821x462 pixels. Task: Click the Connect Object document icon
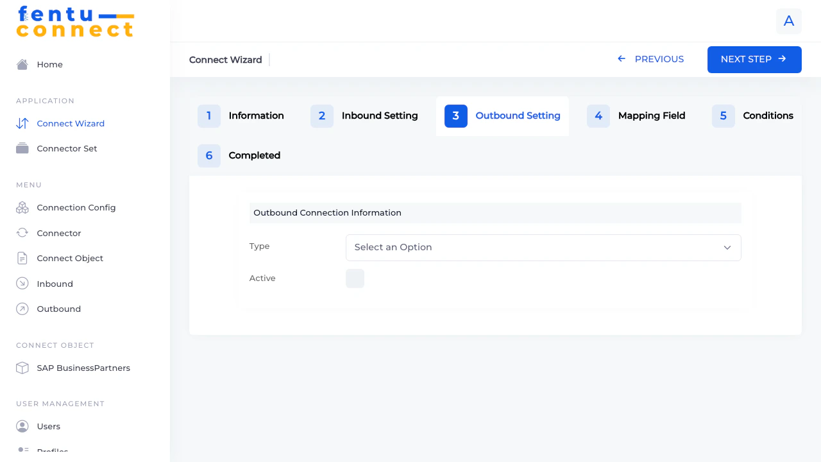pos(22,258)
